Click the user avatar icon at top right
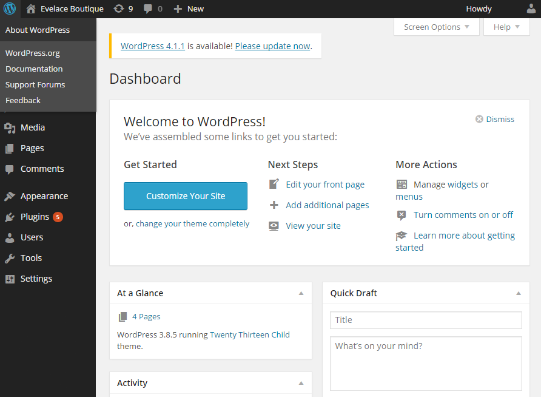The width and height of the screenshot is (541, 397). pos(532,8)
